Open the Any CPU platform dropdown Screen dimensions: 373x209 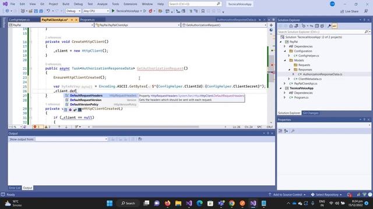pyautogui.click(x=96, y=11)
